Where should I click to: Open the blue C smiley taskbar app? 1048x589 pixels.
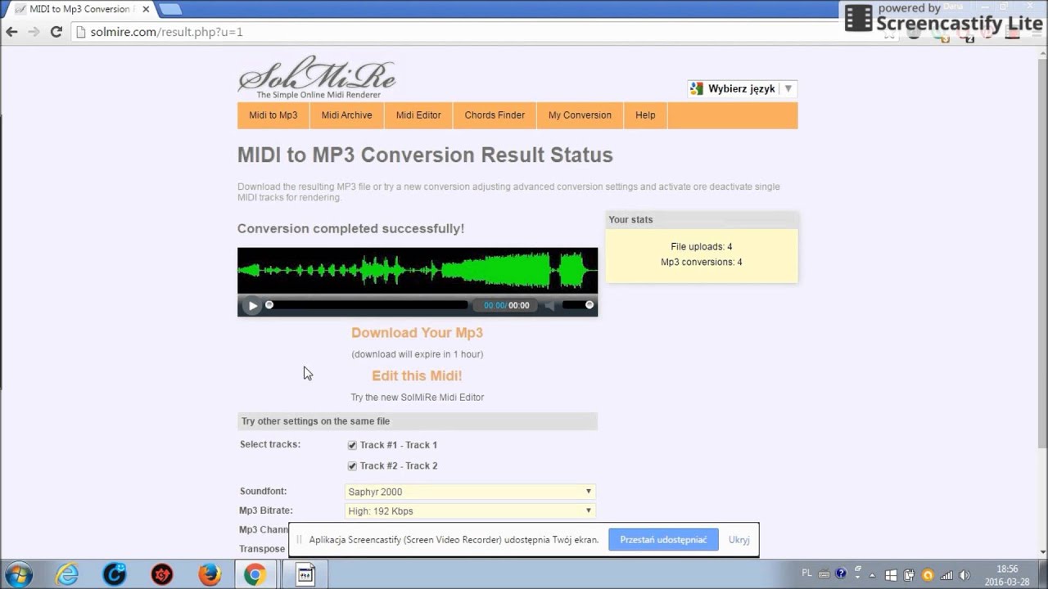[115, 574]
